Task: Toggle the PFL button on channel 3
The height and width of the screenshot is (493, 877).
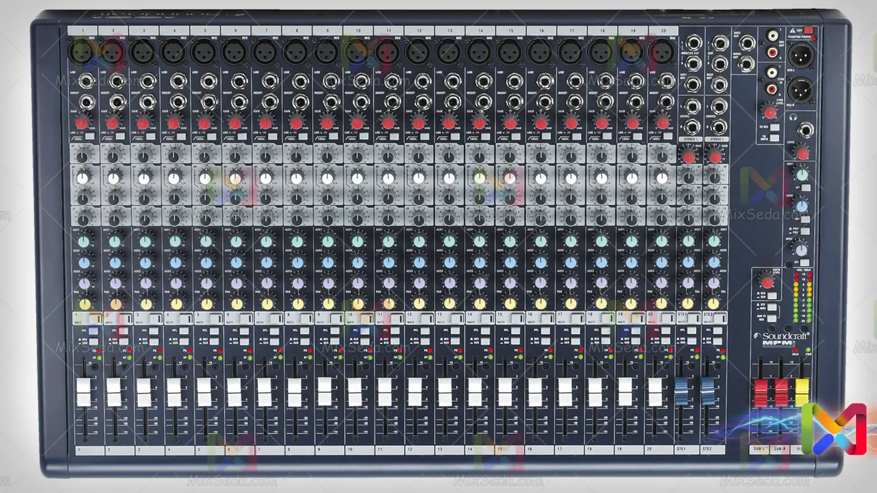Action: point(154,331)
